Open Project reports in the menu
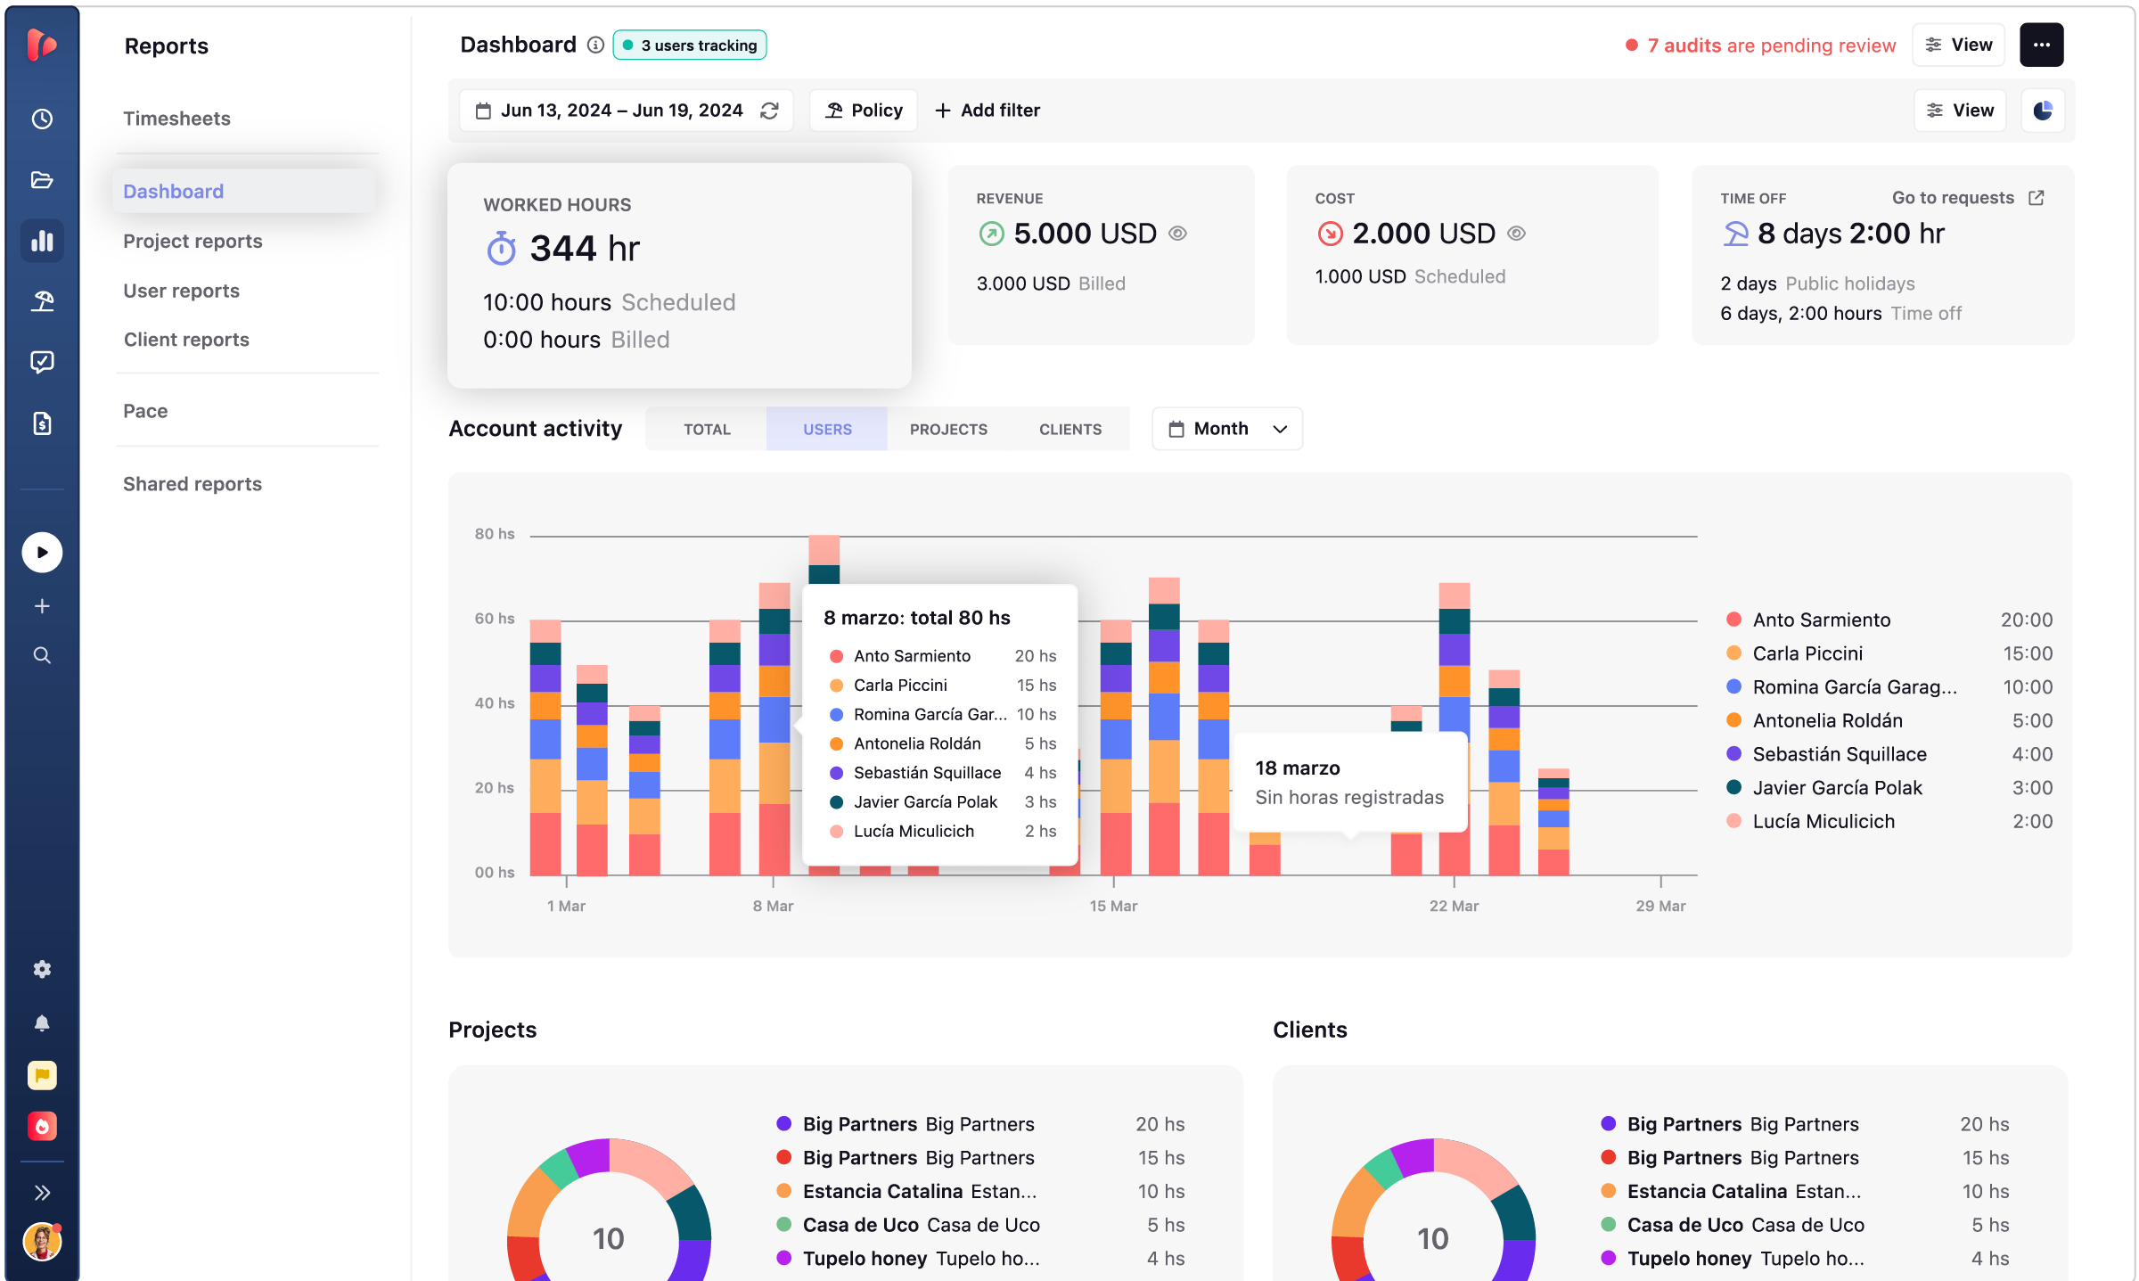The image size is (2139, 1281). (x=193, y=241)
